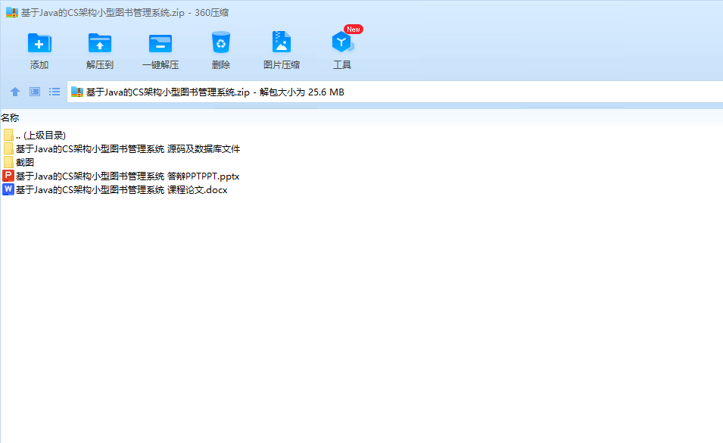Select the ".. (上级目录)" row text

41,135
